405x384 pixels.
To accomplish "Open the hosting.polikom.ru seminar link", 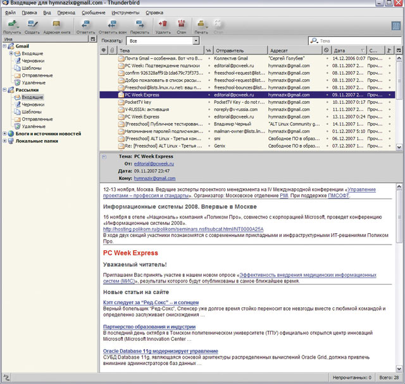I will 183,229.
